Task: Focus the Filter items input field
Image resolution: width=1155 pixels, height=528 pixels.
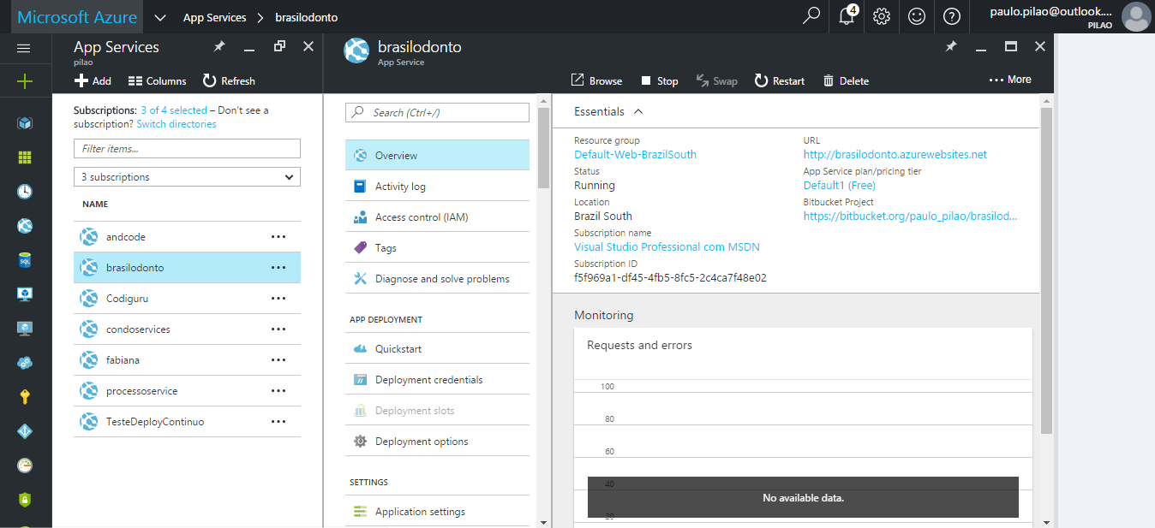Action: tap(187, 149)
